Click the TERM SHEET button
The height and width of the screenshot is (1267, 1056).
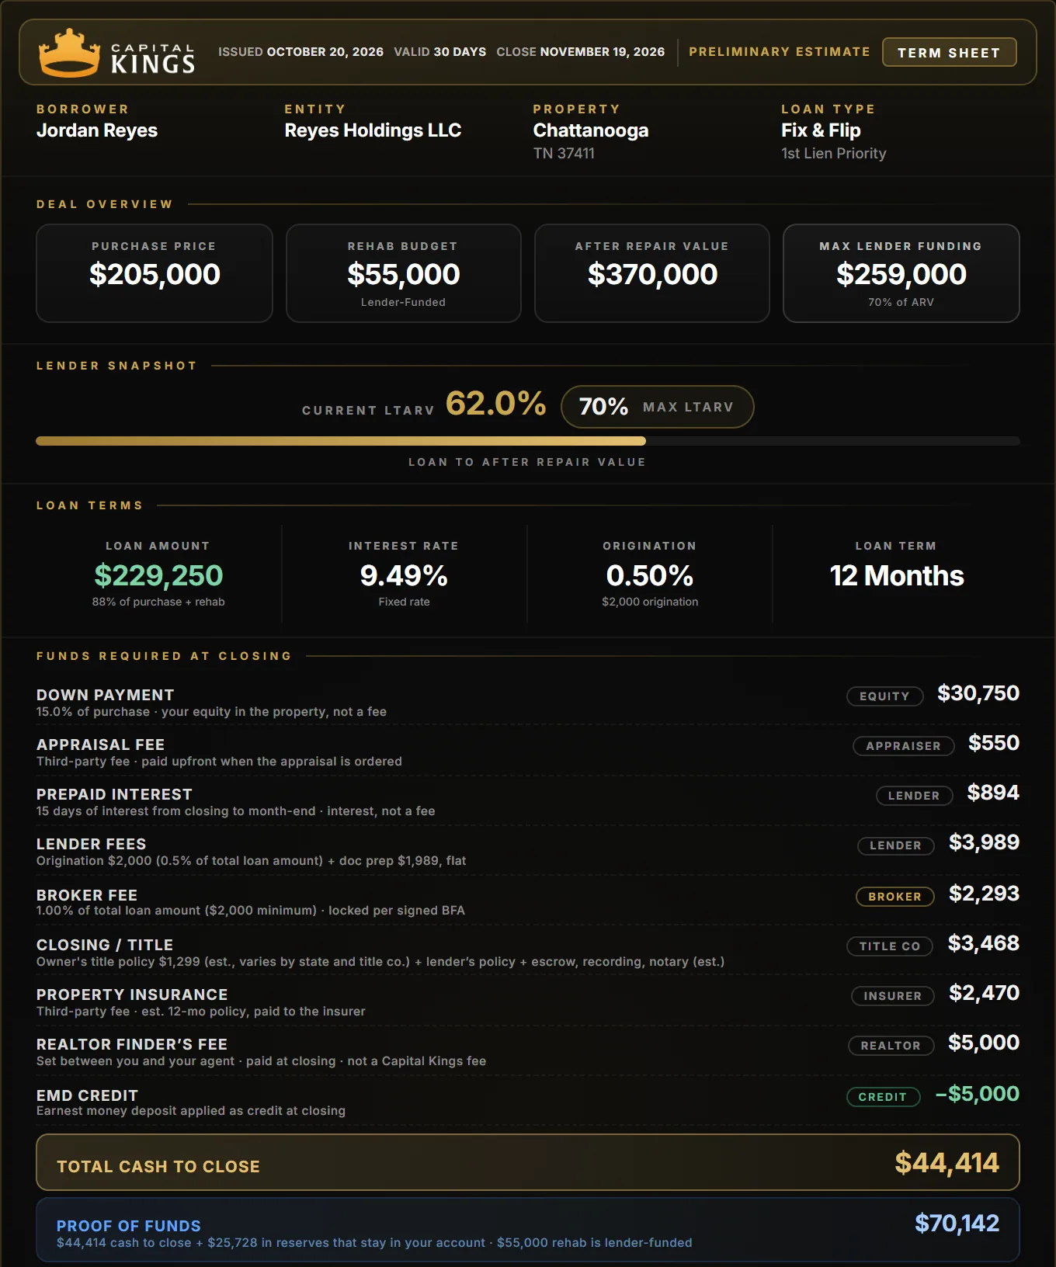[949, 52]
